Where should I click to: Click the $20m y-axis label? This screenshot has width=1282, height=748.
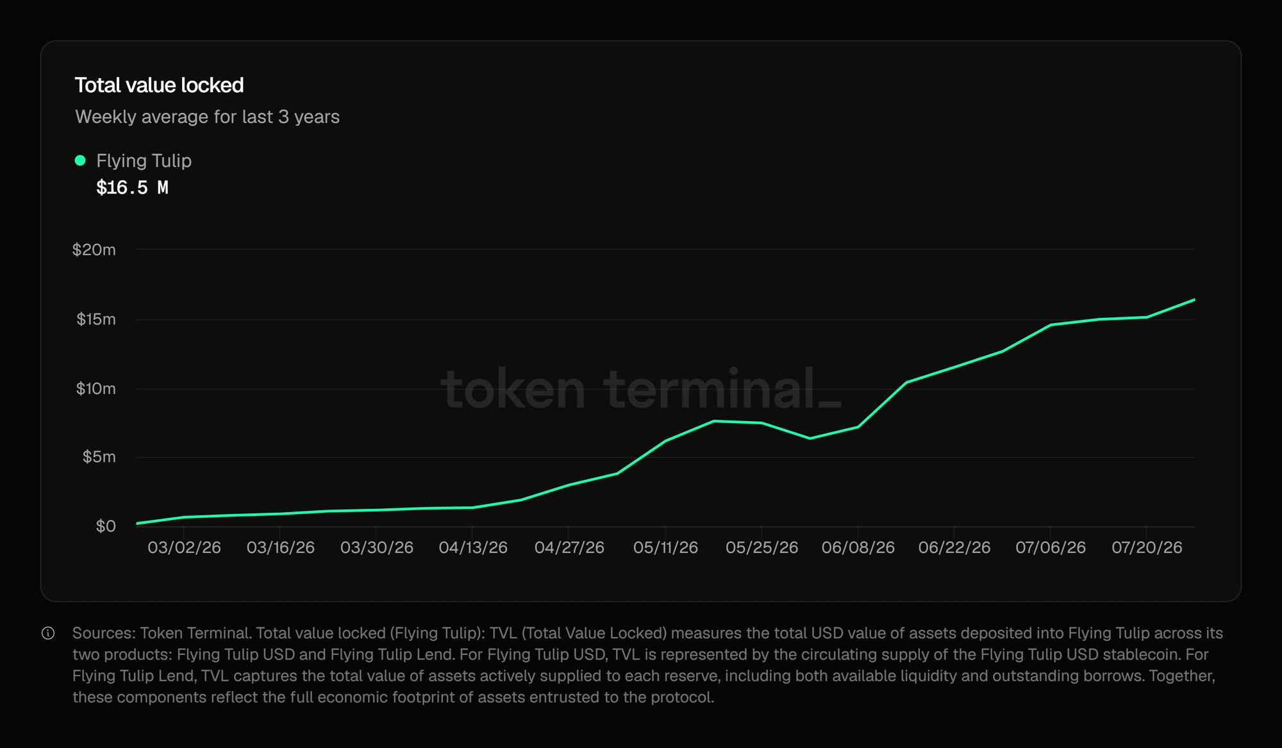94,249
